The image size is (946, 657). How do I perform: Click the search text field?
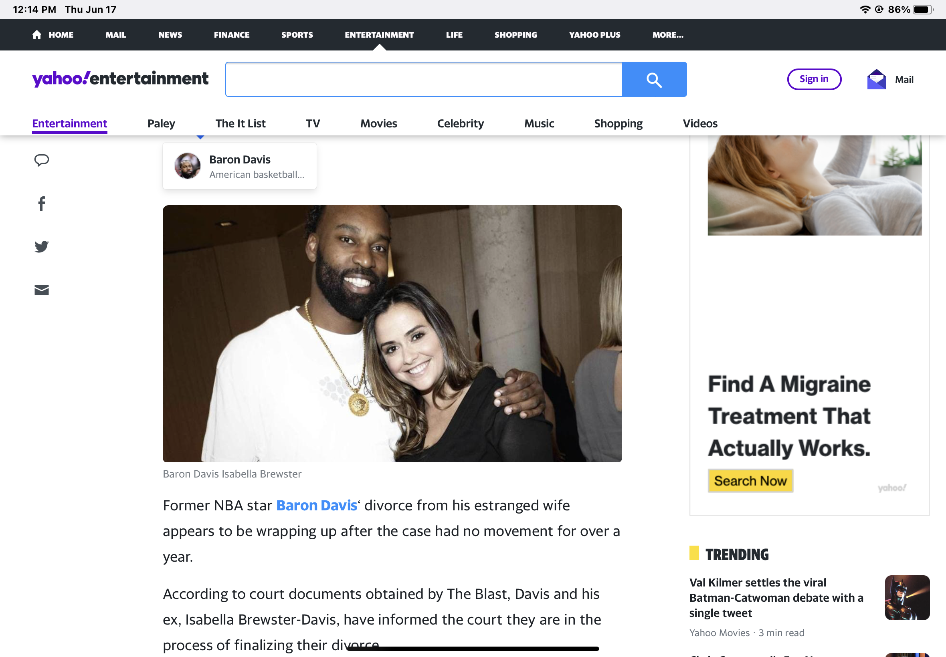pyautogui.click(x=424, y=79)
